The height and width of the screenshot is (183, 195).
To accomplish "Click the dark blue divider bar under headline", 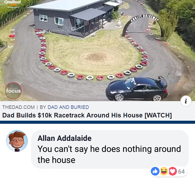I will click(97, 122).
